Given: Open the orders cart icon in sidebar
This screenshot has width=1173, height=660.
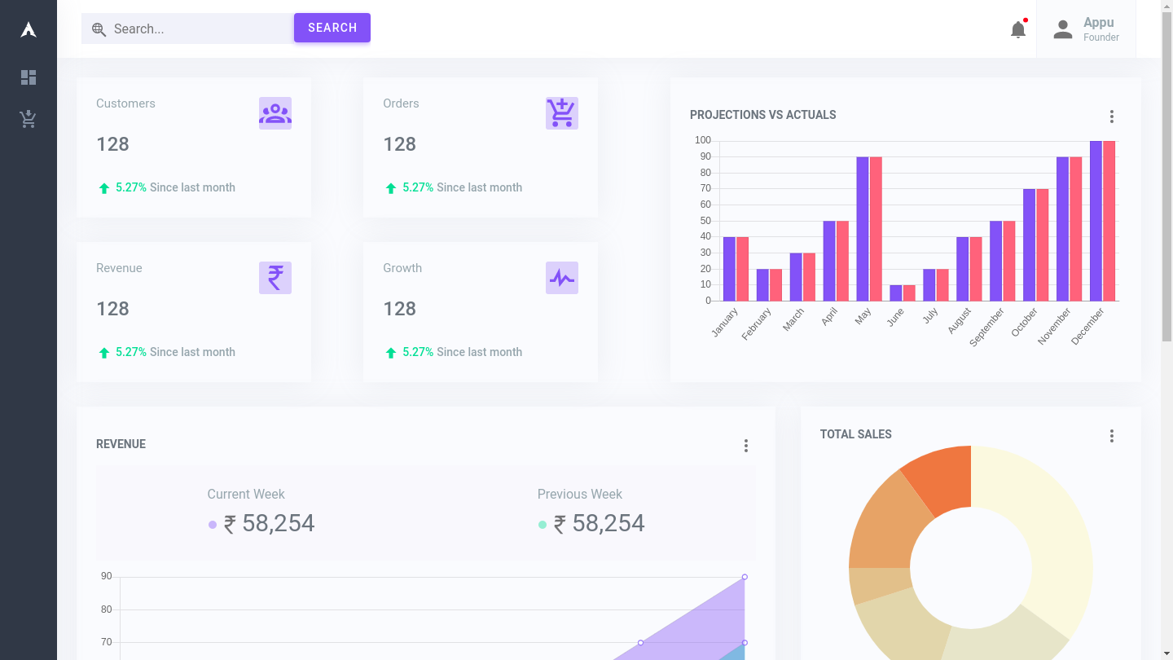Looking at the screenshot, I should point(29,120).
